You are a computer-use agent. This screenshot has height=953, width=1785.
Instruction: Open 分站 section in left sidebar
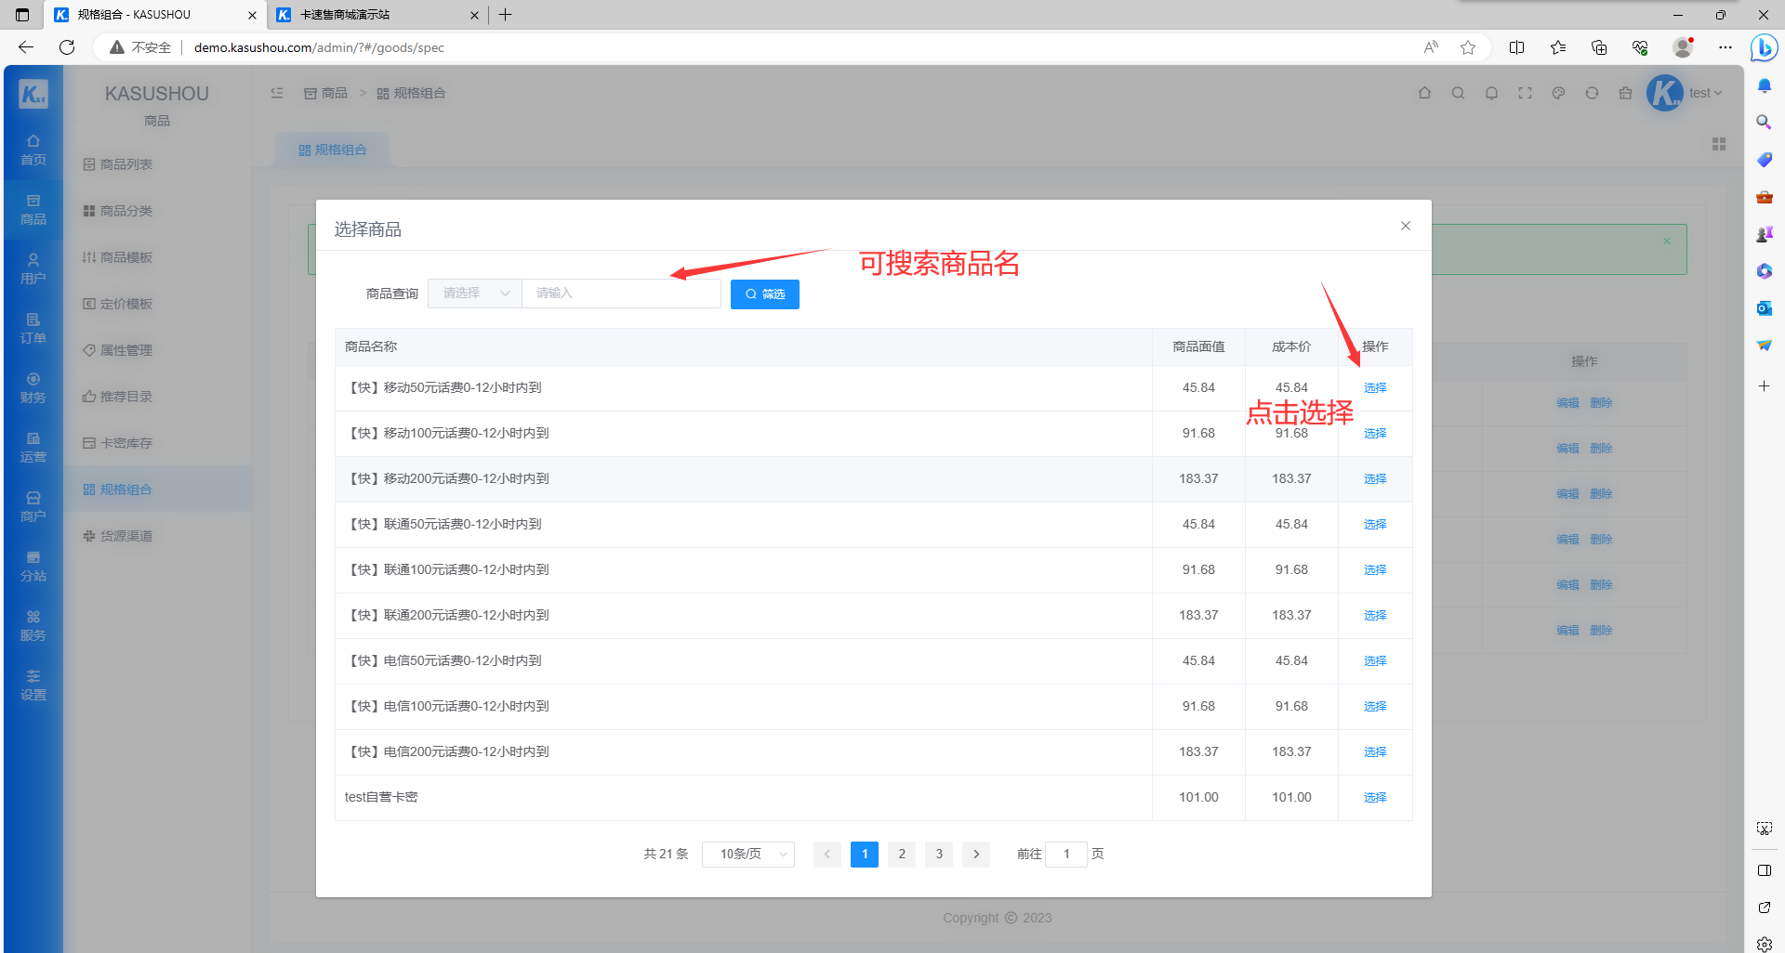coord(33,567)
